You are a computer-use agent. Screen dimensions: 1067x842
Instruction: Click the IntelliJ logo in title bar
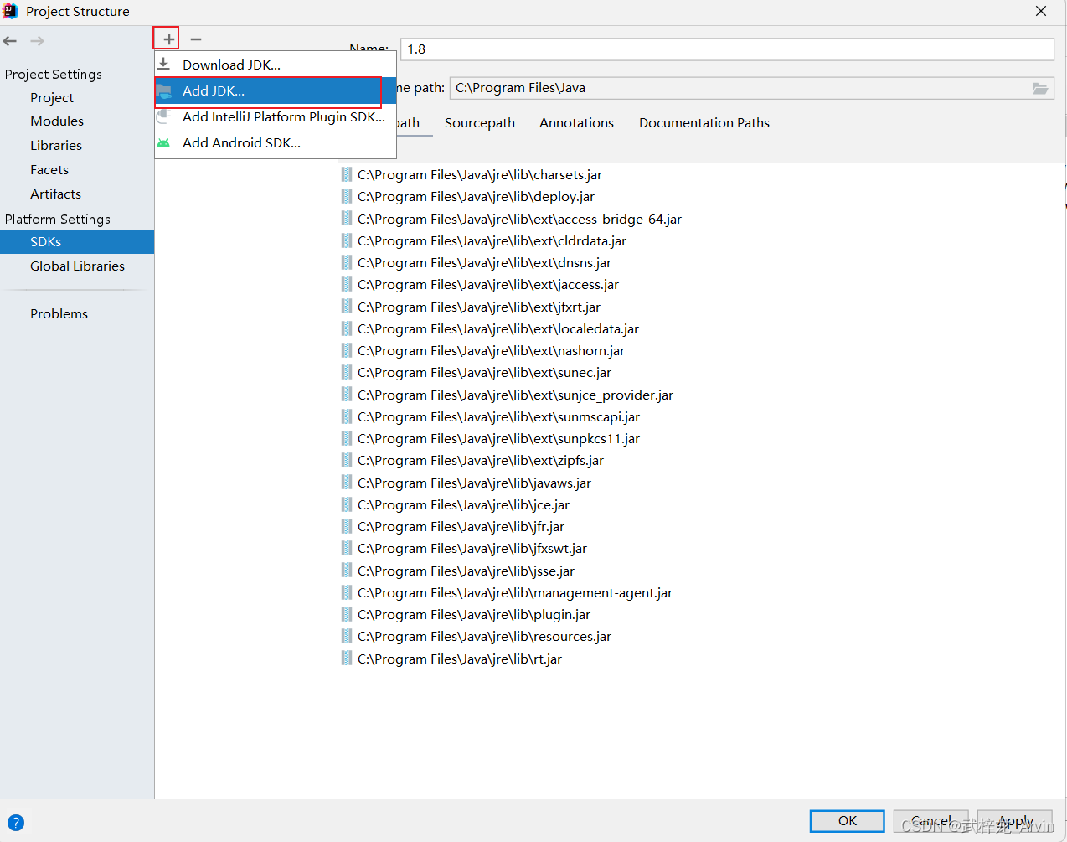(x=10, y=11)
